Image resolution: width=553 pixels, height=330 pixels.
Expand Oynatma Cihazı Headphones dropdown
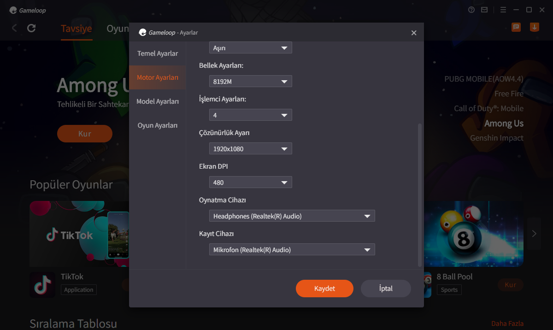pos(292,216)
